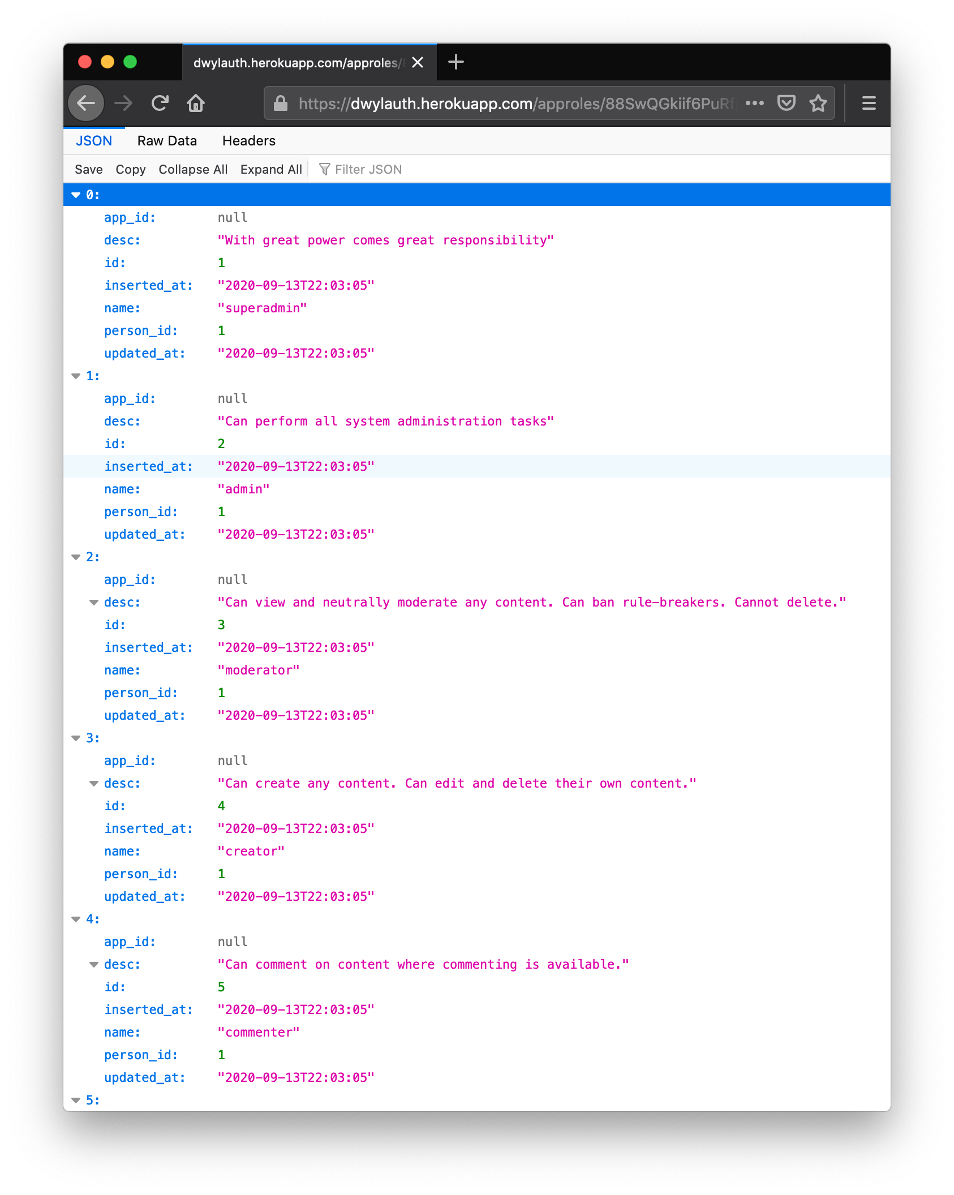Viewport: 954px width, 1195px height.
Task: Click the tracking protection shield icon
Action: coord(786,103)
